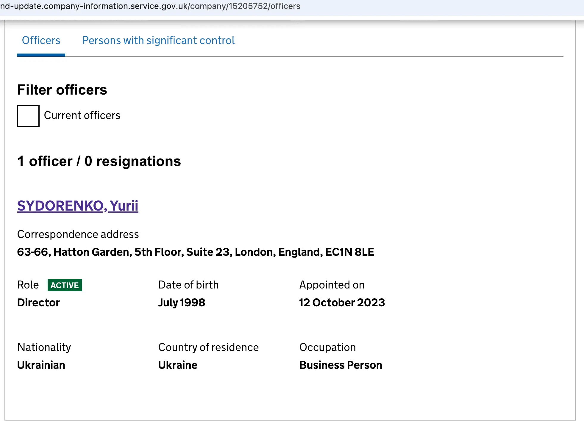
Task: Click the 1 officer / 0 resignations heading
Action: (x=99, y=161)
